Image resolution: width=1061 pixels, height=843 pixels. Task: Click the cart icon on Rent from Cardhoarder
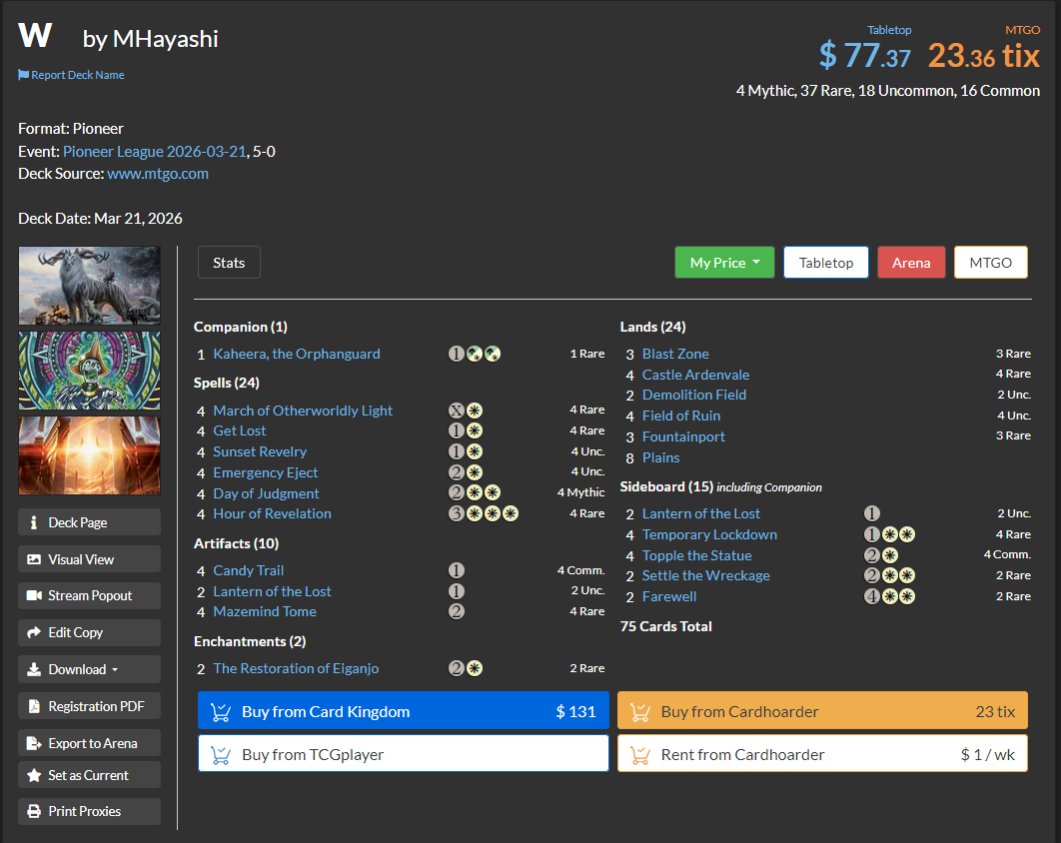pos(640,754)
